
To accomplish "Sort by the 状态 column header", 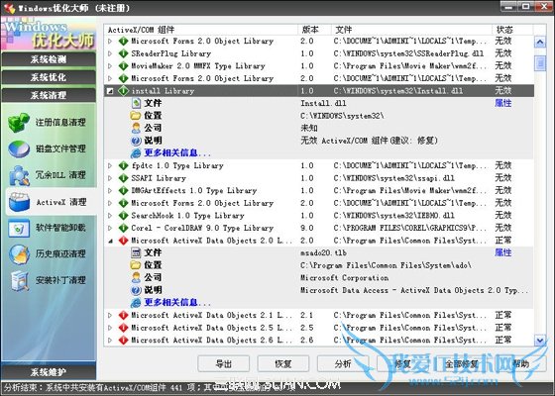I will [512, 30].
